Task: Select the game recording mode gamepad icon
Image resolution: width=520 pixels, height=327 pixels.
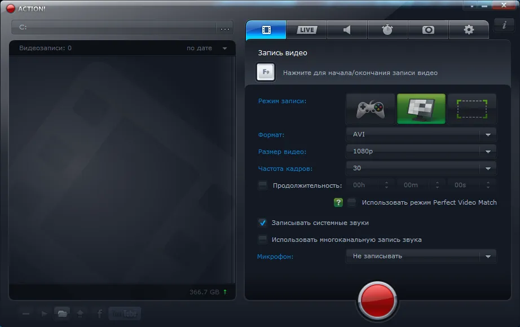Action: coord(370,109)
